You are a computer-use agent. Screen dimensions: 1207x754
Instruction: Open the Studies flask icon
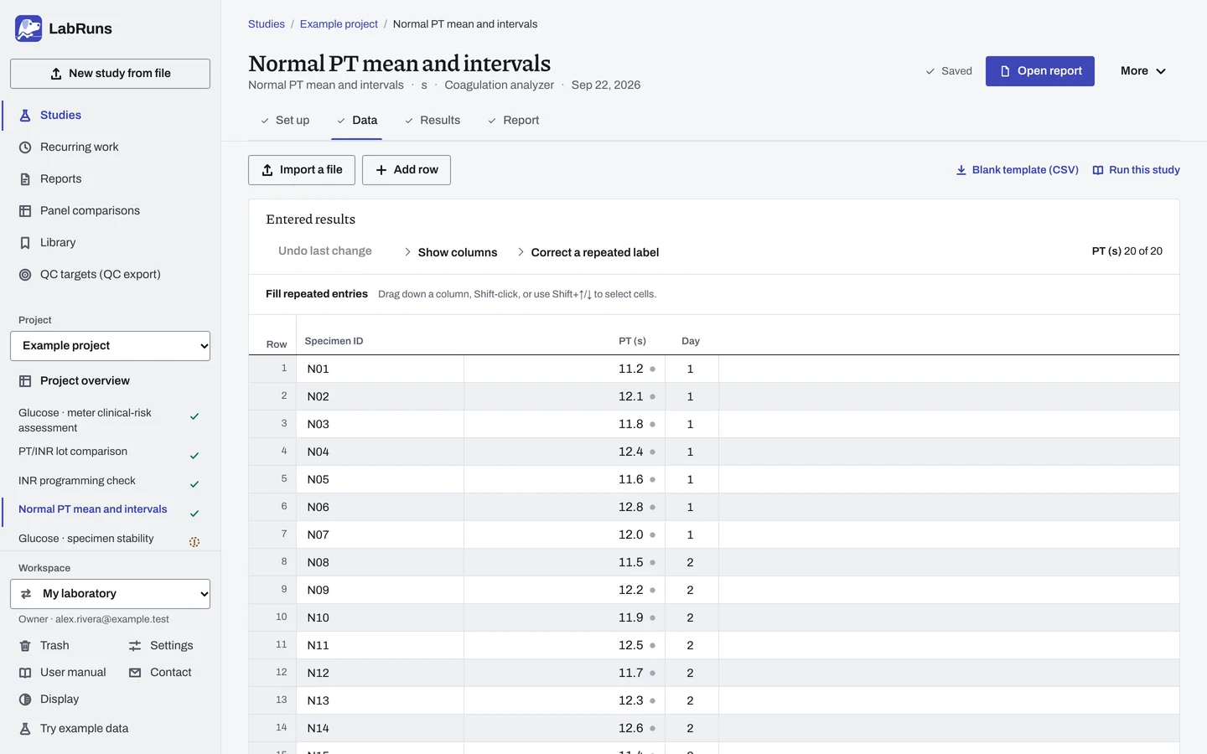pyautogui.click(x=25, y=116)
